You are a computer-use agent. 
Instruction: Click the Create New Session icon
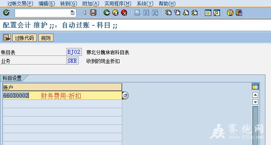(208, 13)
